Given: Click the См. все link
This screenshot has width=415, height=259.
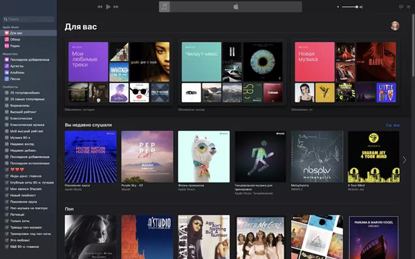Looking at the screenshot, I should pos(392,125).
